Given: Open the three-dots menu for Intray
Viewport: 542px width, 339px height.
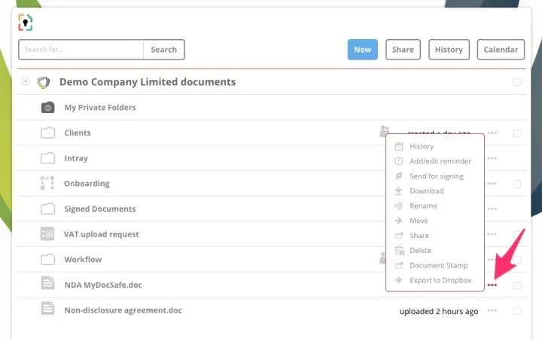Looking at the screenshot, I should (x=492, y=158).
